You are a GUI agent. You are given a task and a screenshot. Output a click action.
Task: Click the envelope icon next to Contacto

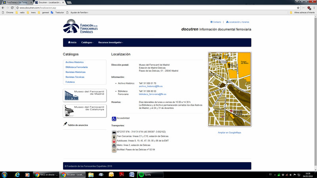tap(211, 22)
